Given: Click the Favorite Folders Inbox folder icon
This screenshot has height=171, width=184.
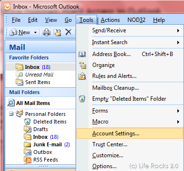Looking at the screenshot, I should [x=19, y=67].
